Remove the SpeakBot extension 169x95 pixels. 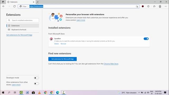63,44
